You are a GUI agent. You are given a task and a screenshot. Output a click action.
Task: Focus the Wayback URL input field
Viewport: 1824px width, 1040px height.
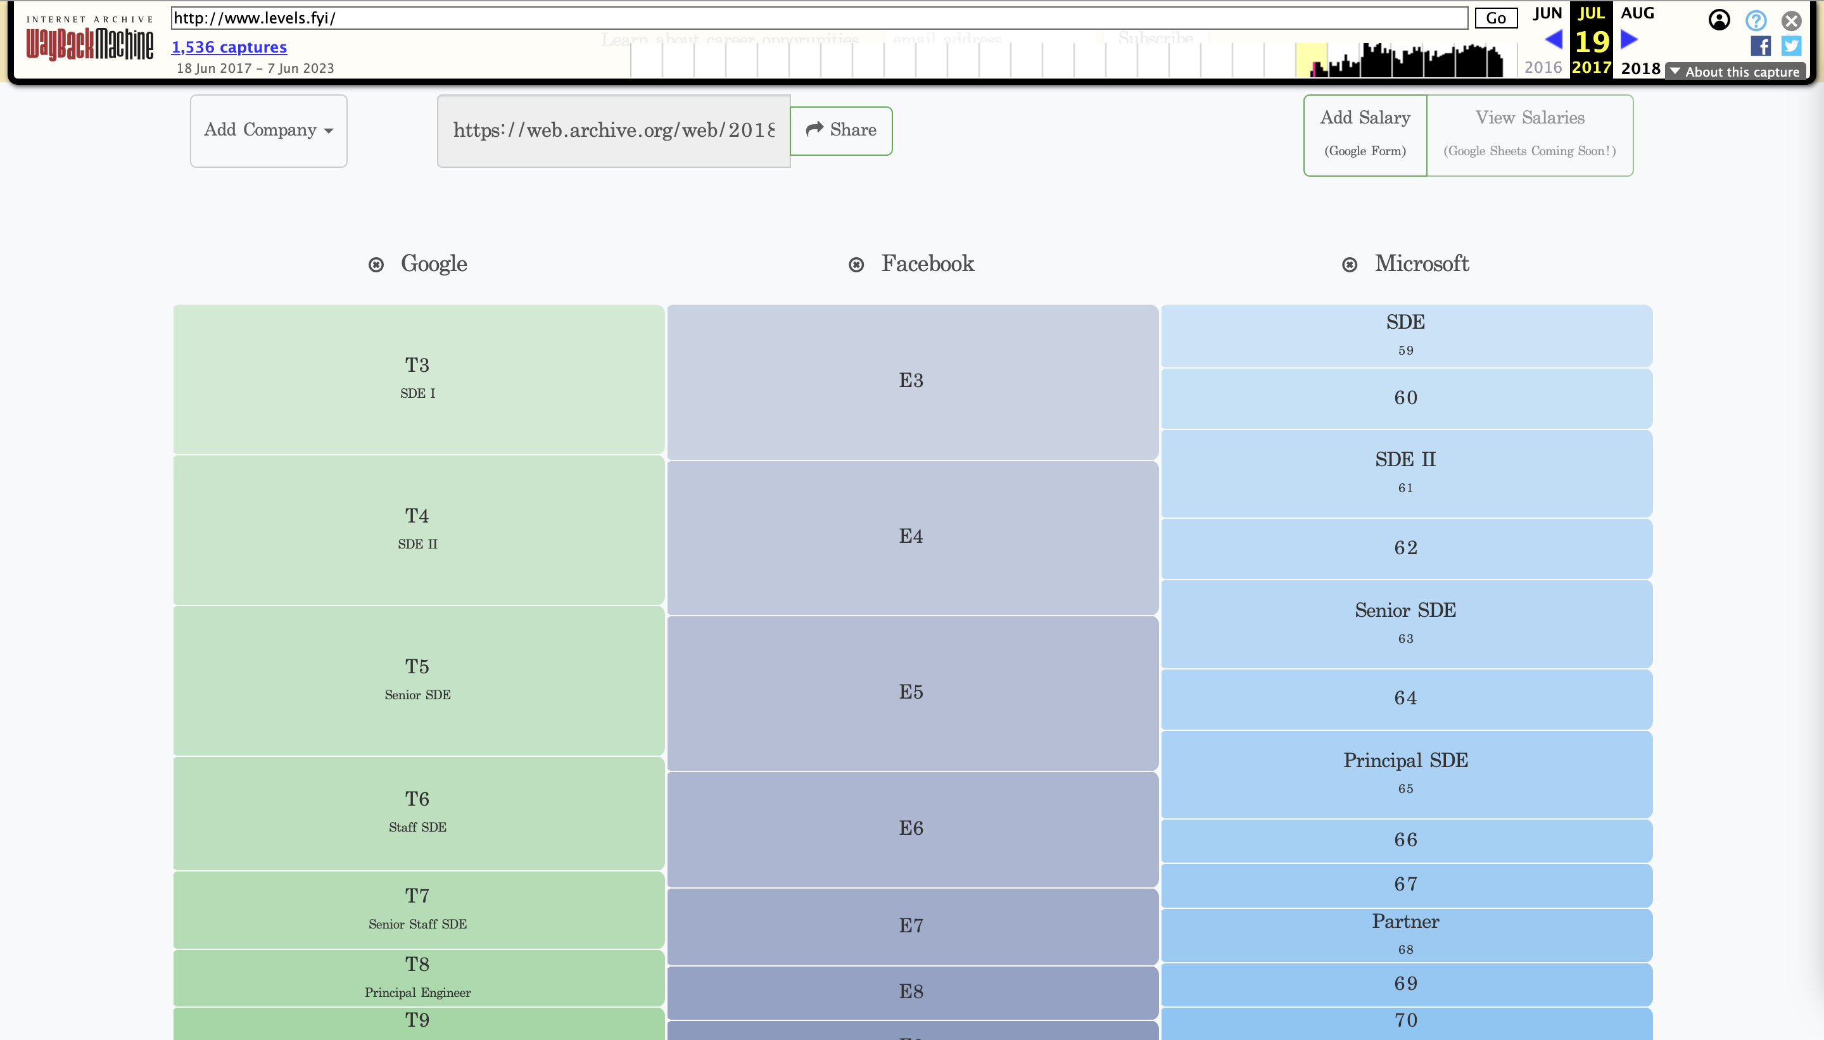pos(819,18)
